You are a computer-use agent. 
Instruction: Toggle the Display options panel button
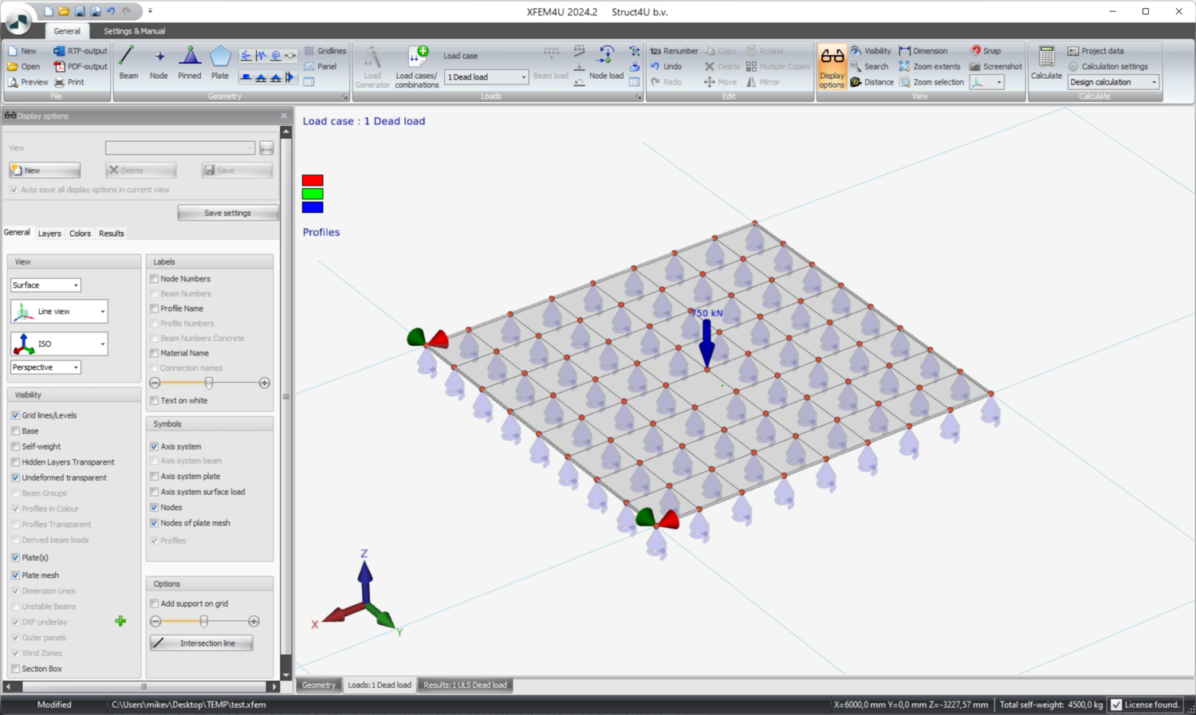tap(832, 67)
